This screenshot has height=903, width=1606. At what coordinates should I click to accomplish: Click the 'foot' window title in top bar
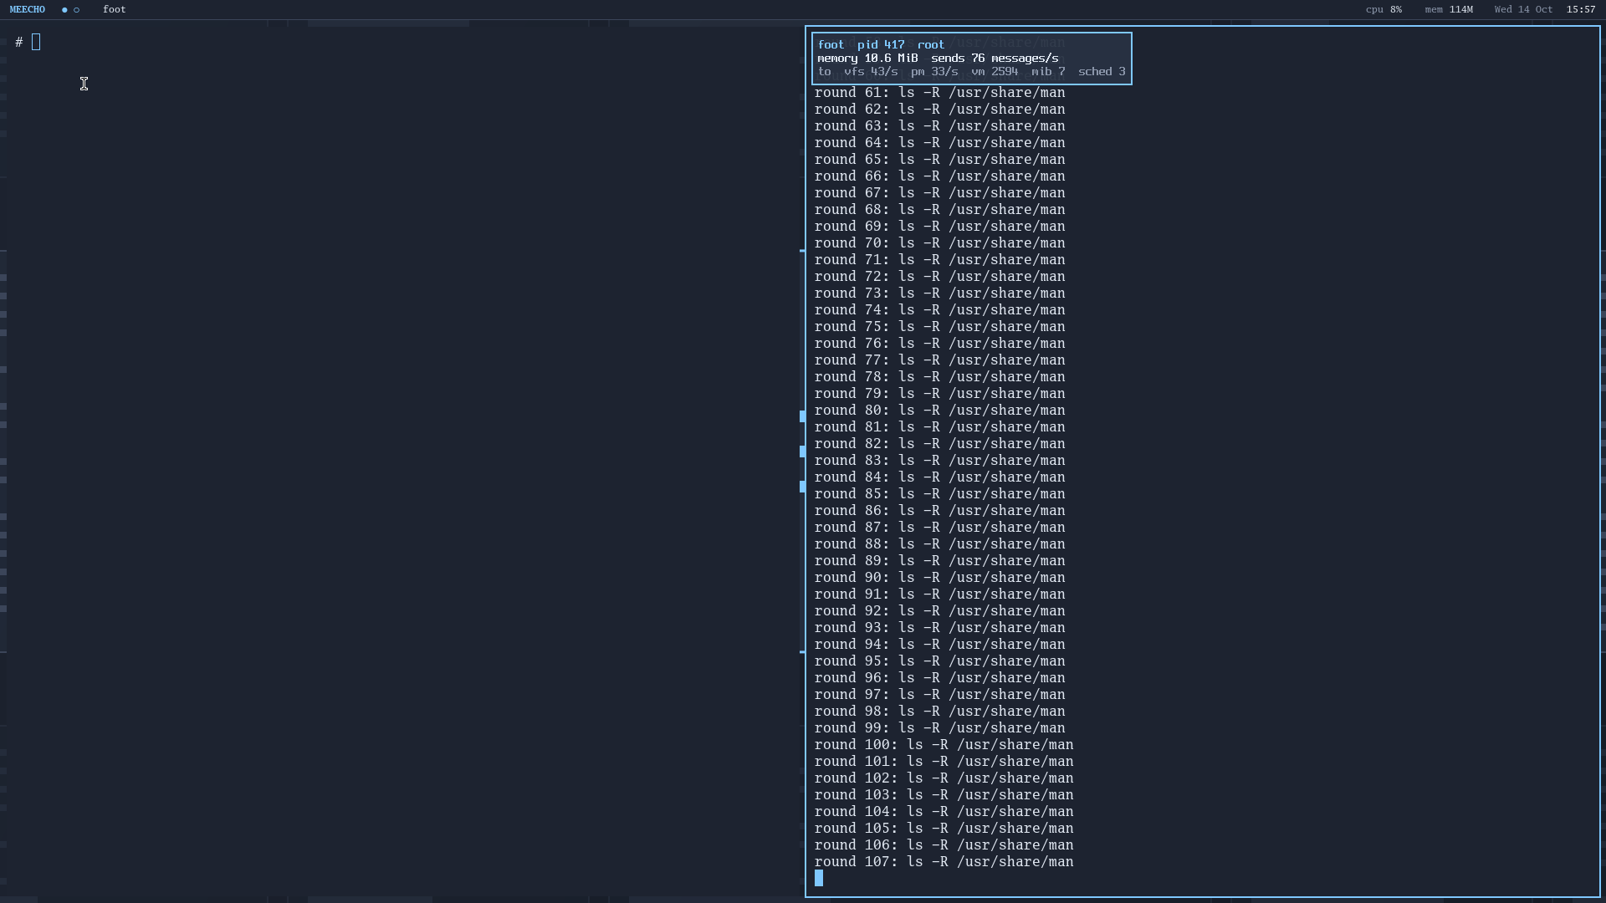[115, 9]
